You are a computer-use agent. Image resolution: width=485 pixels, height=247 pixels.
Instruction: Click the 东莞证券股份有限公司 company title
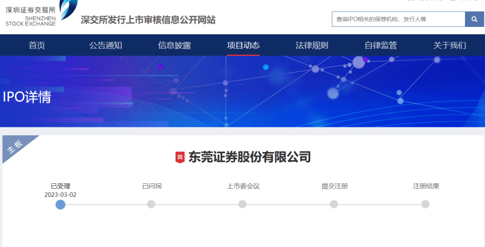pyautogui.click(x=249, y=157)
